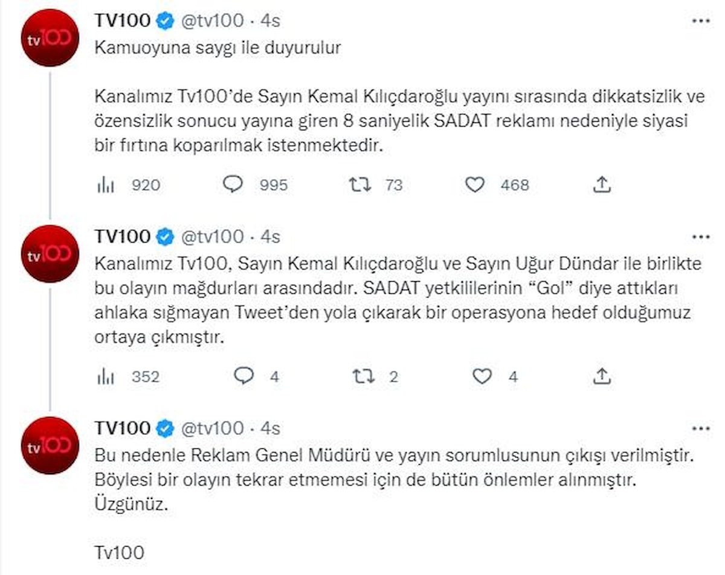Reply to the second tweet
Image resolution: width=725 pixels, height=575 pixels.
[x=243, y=376]
